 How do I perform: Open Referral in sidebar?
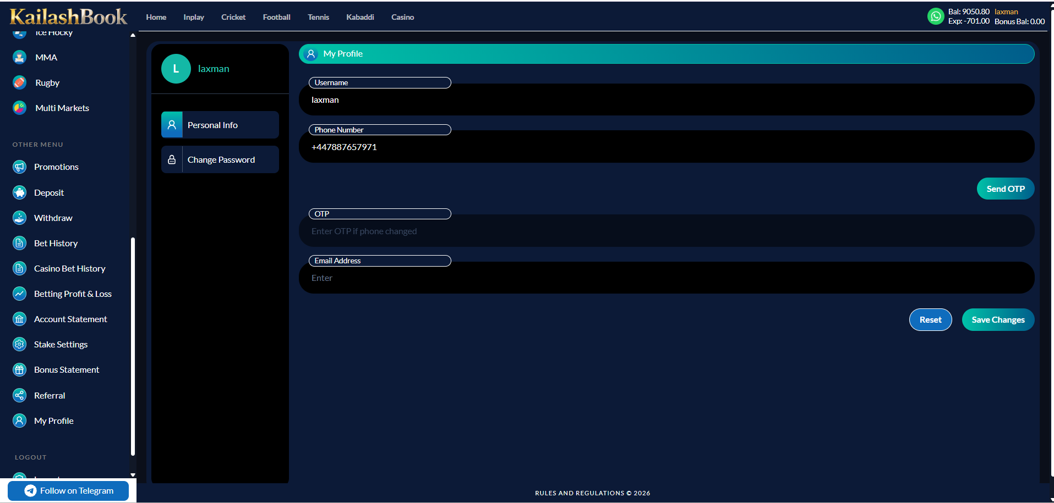[x=50, y=395]
